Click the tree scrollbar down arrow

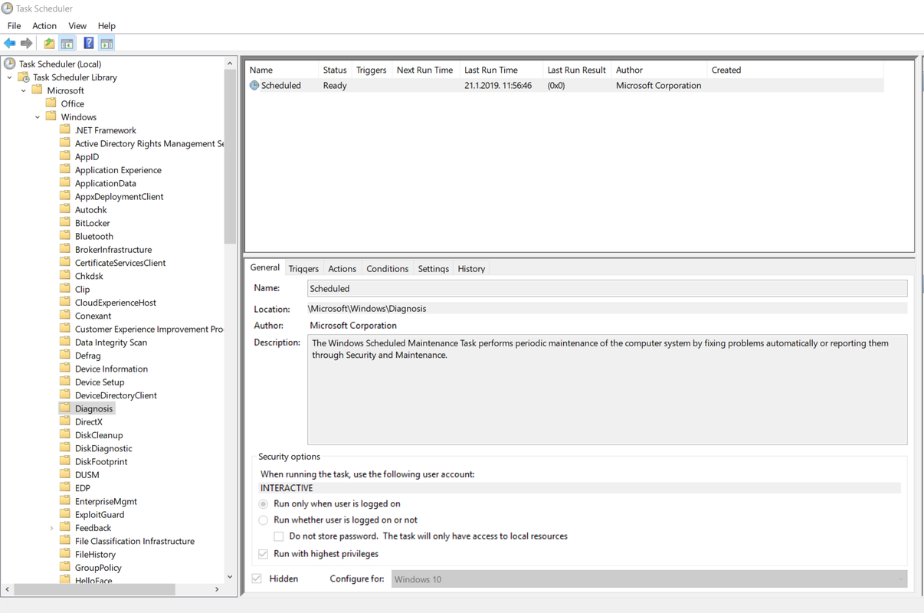230,577
